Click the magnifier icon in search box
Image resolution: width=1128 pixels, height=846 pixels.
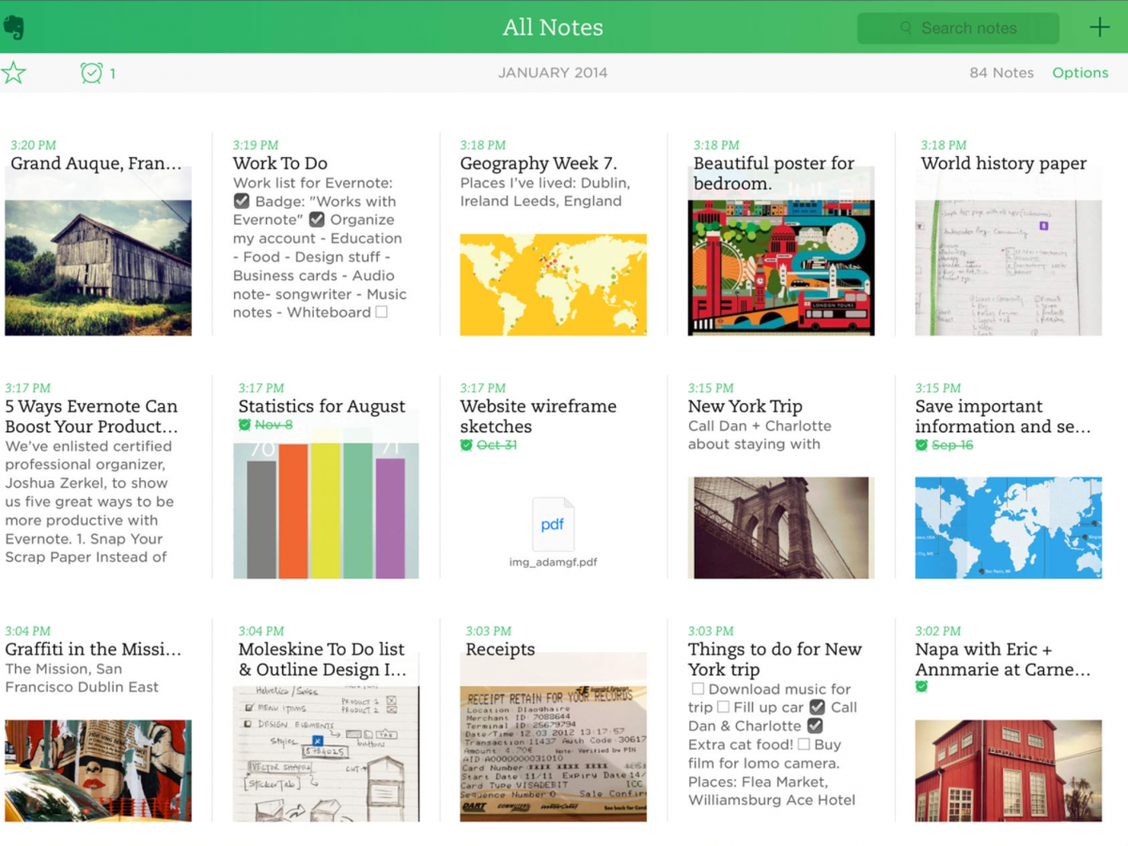tap(906, 28)
